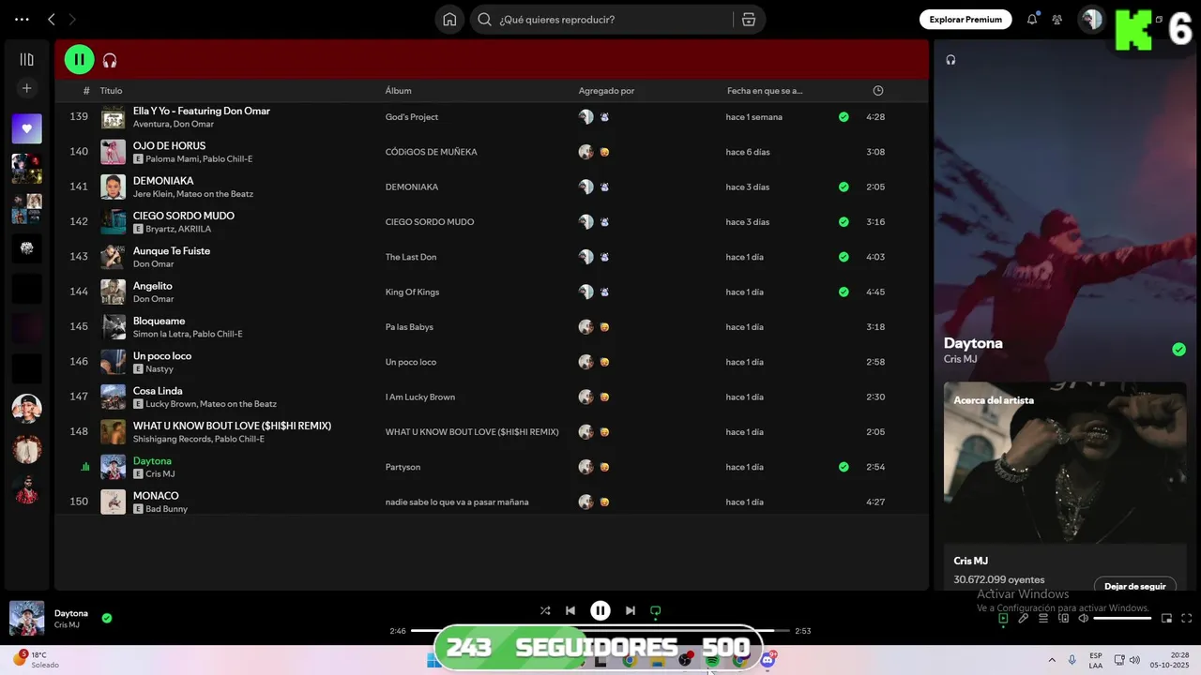The width and height of the screenshot is (1201, 675).
Task: Create a playlist with plus icon
Action: [26, 88]
